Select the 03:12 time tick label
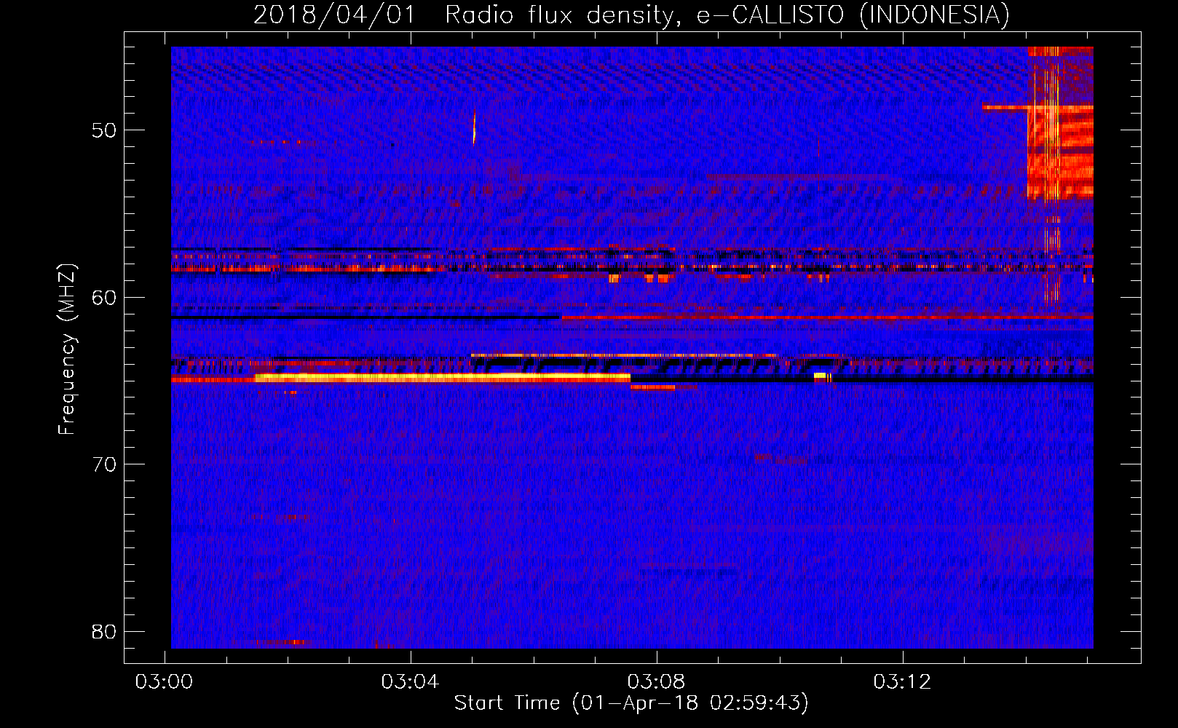Screen dimensions: 1178x728 coord(903,681)
